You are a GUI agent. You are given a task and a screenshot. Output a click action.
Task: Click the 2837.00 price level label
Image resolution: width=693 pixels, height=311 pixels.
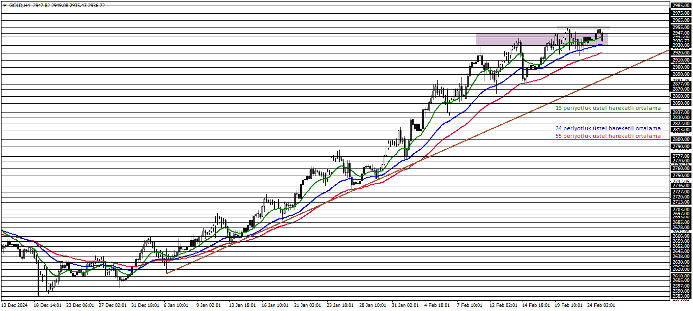(x=680, y=112)
